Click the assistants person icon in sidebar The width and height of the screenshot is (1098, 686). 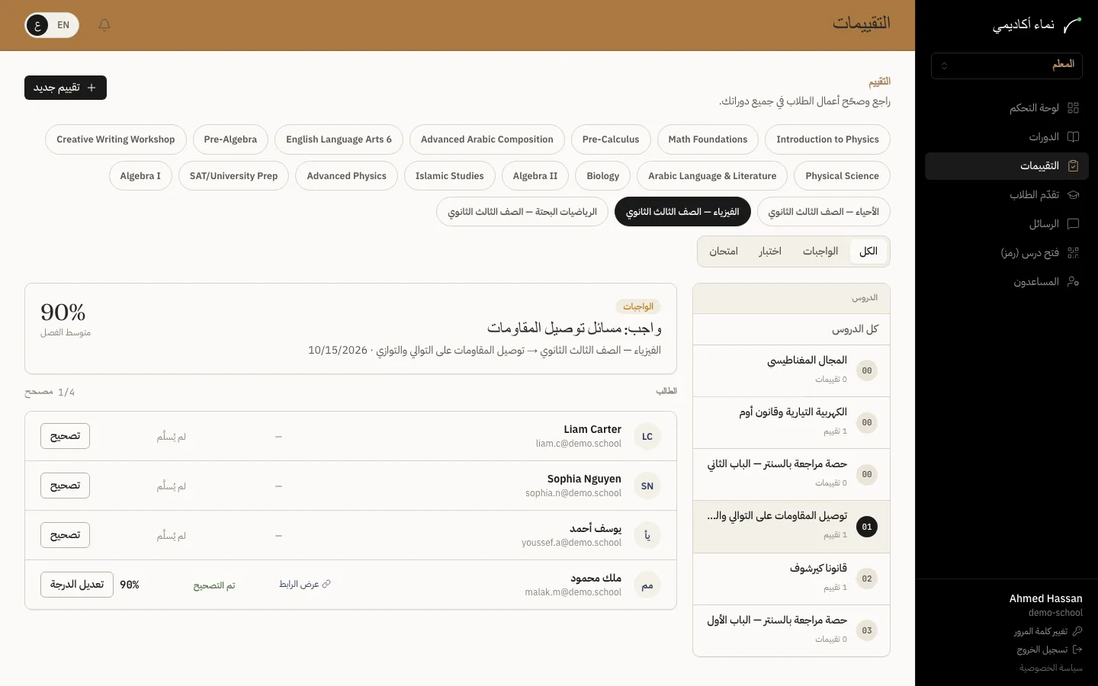tap(1073, 282)
